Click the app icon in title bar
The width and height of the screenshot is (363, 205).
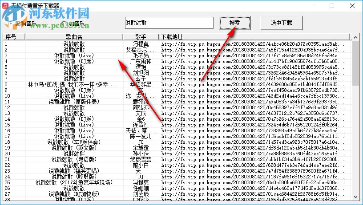[x=5, y=5]
